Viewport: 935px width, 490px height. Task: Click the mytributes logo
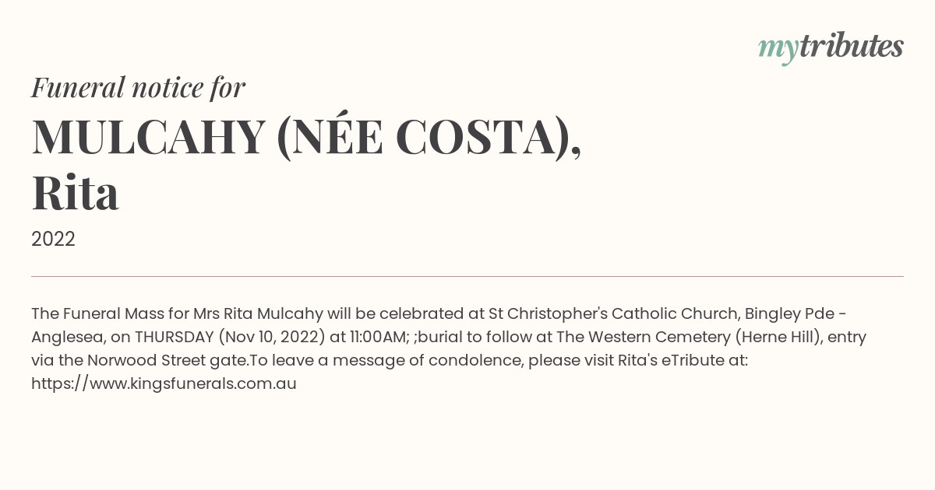831,47
